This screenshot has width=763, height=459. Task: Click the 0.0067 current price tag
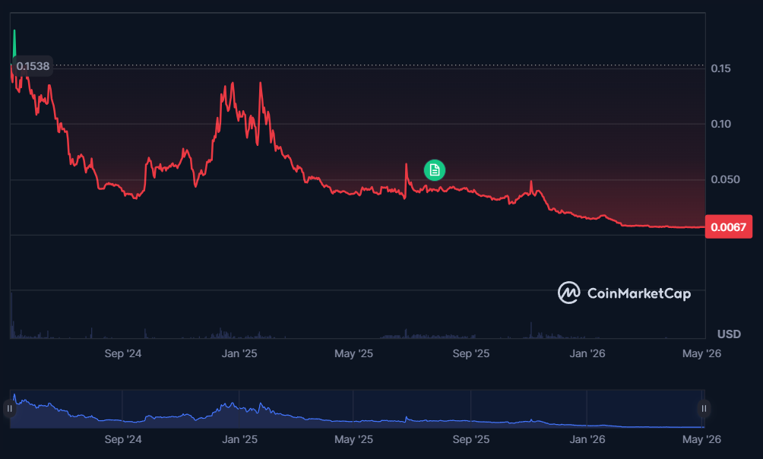click(729, 226)
